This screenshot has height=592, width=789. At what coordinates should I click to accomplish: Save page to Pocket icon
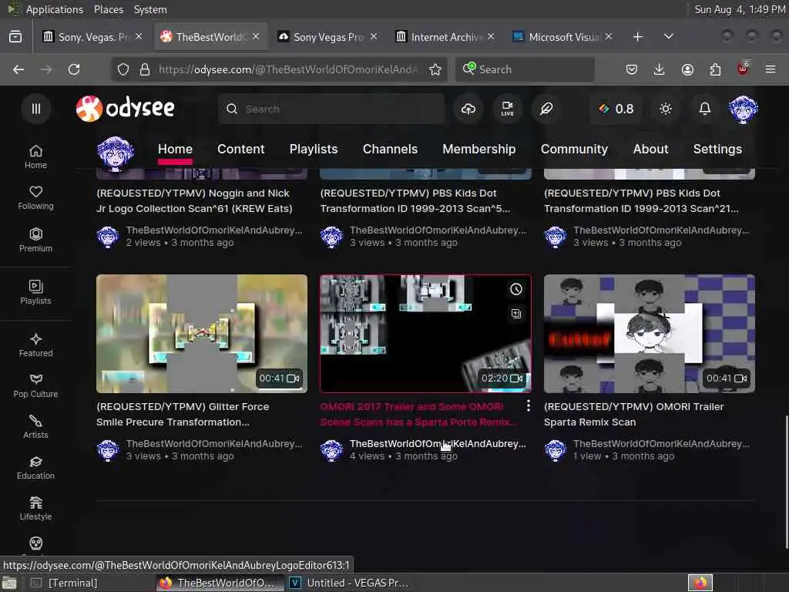(x=632, y=69)
